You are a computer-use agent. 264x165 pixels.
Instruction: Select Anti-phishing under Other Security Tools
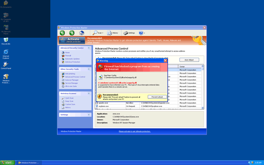coord(70,74)
